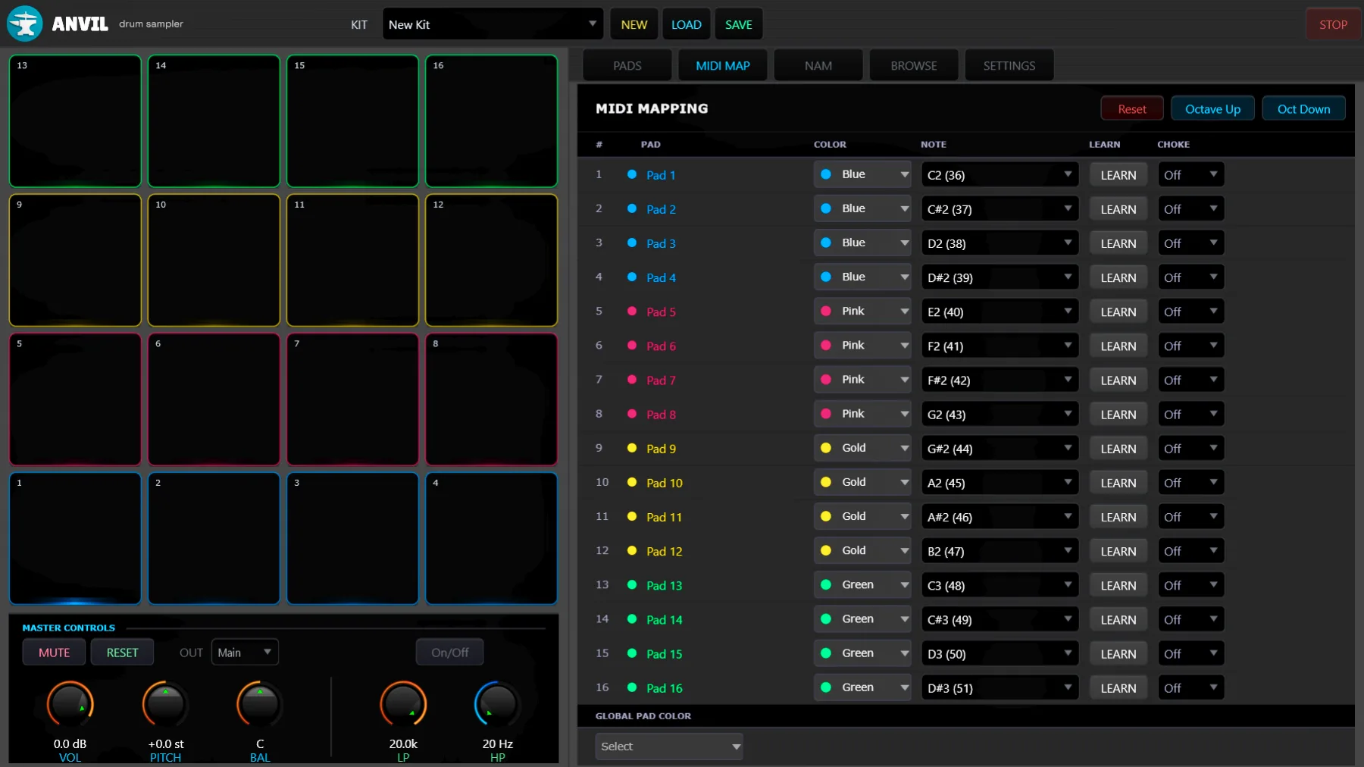This screenshot has height=767, width=1364.
Task: Click the VOL master knob
Action: (x=70, y=704)
